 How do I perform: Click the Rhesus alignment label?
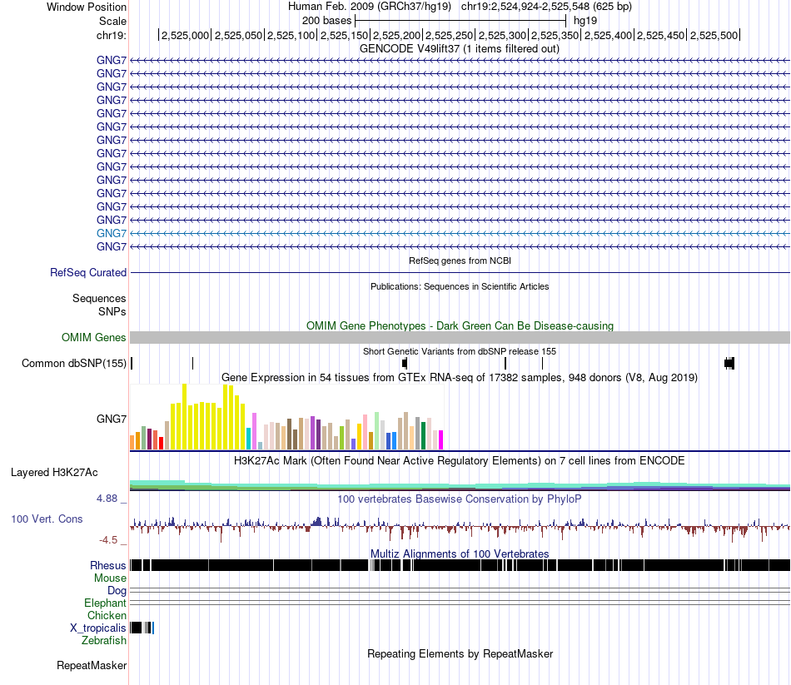[108, 565]
